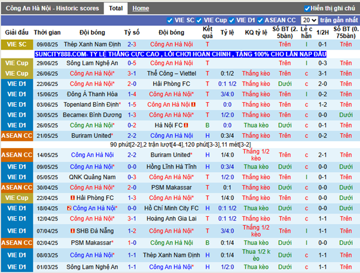The width and height of the screenshot is (360, 273).
Task: Click the 1/2H column header
Action: (x=322, y=33)
